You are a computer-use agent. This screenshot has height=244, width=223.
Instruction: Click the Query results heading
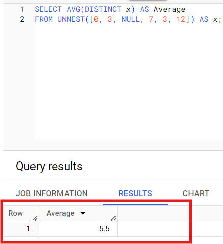(x=49, y=167)
